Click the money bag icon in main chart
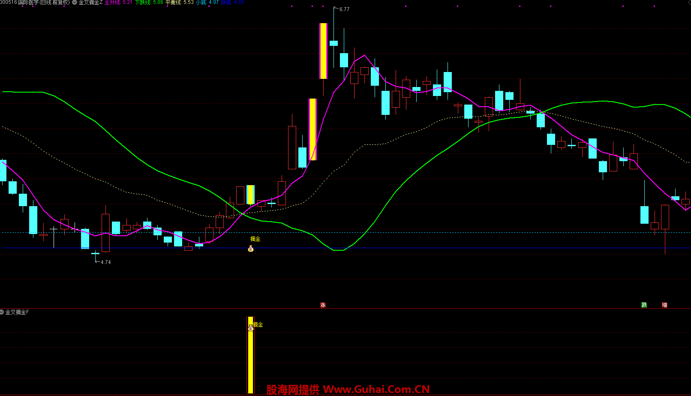Image resolution: width=691 pixels, height=396 pixels. click(x=251, y=249)
